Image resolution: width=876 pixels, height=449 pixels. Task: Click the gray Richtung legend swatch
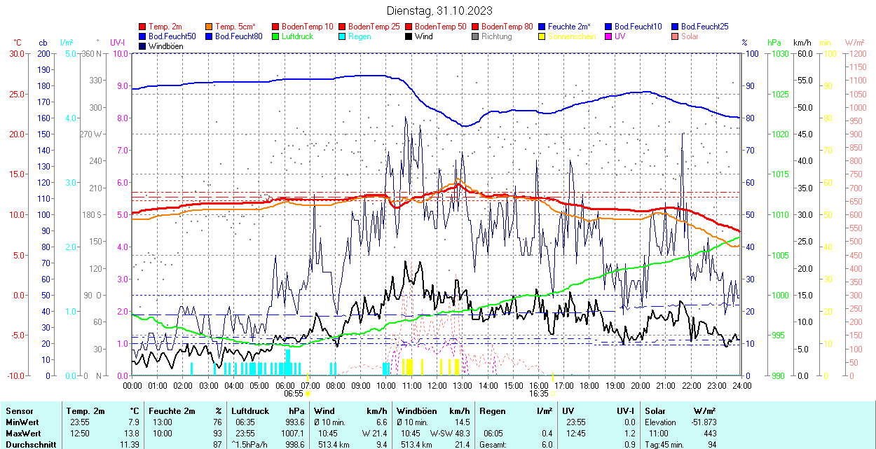(x=475, y=36)
